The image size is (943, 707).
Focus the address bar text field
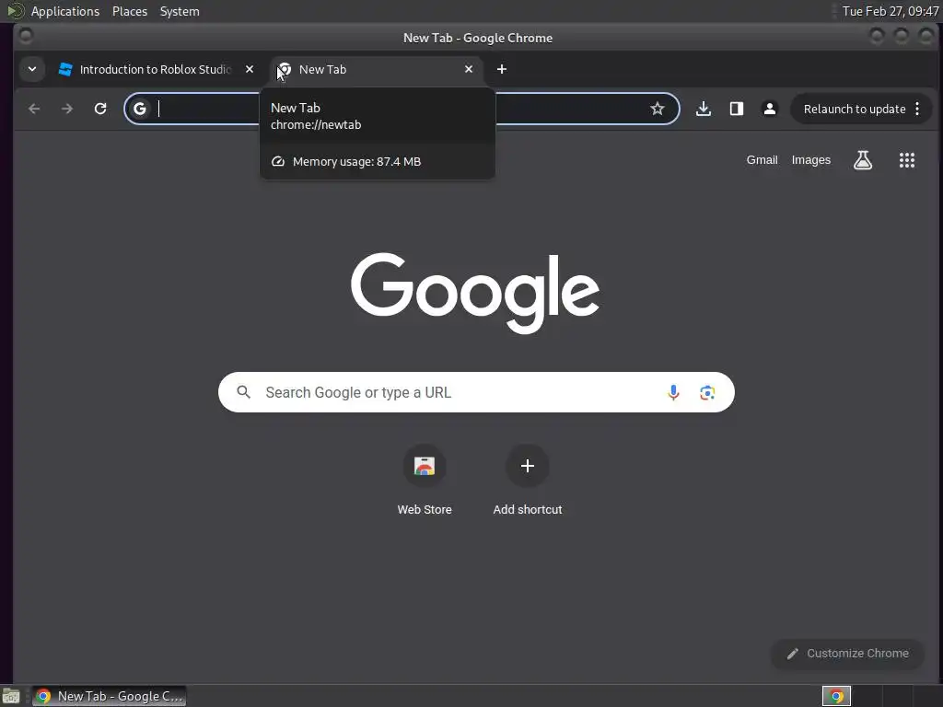(402, 109)
